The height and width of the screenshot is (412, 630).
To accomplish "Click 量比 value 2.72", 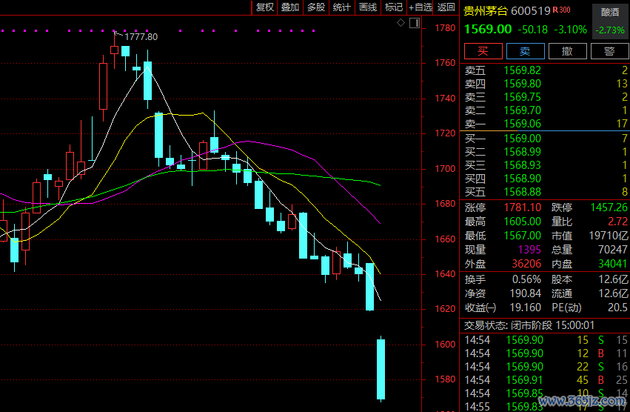I will tap(617, 222).
